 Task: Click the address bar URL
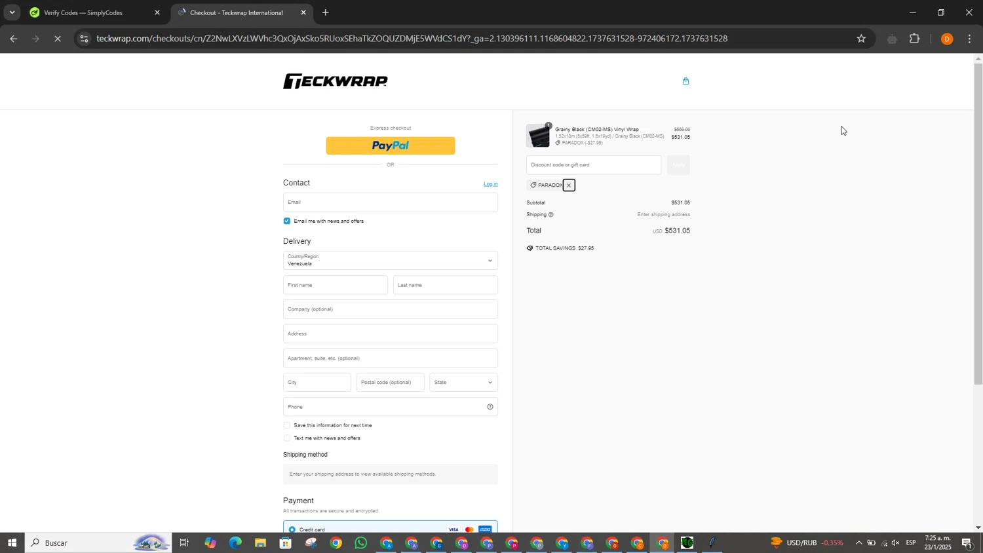412,39
